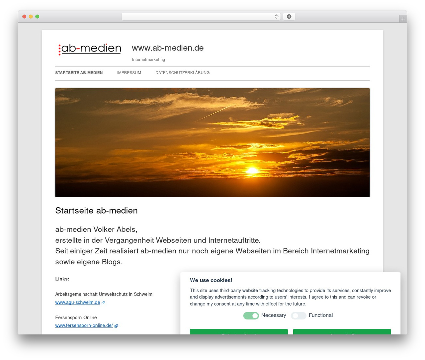
Task: Close the browser window
Action: (x=24, y=17)
